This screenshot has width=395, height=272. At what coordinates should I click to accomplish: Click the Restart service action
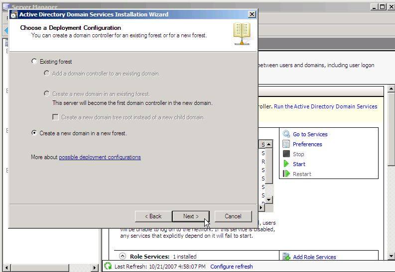tap(302, 174)
